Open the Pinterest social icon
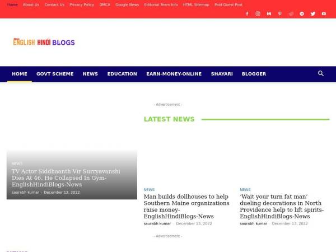336x252 pixels. [x=280, y=13]
